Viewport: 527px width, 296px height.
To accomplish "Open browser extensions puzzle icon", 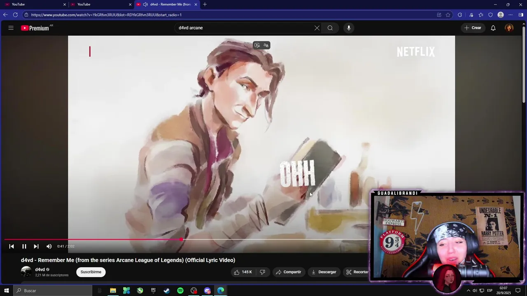I will (x=460, y=15).
